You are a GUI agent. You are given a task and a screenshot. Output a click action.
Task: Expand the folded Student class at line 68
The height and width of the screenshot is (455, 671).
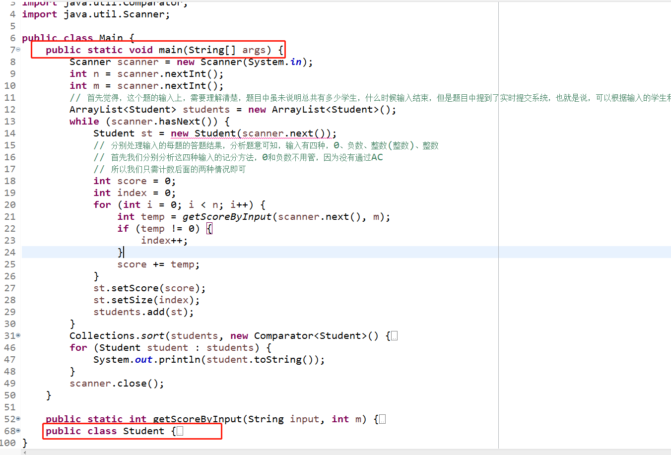[x=18, y=431]
